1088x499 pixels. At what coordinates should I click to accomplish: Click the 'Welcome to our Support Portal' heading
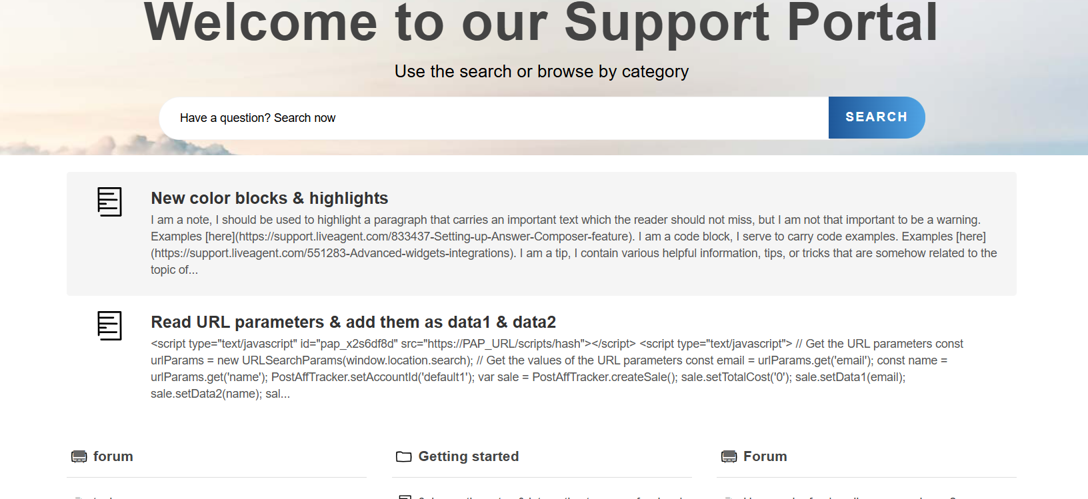pyautogui.click(x=541, y=23)
